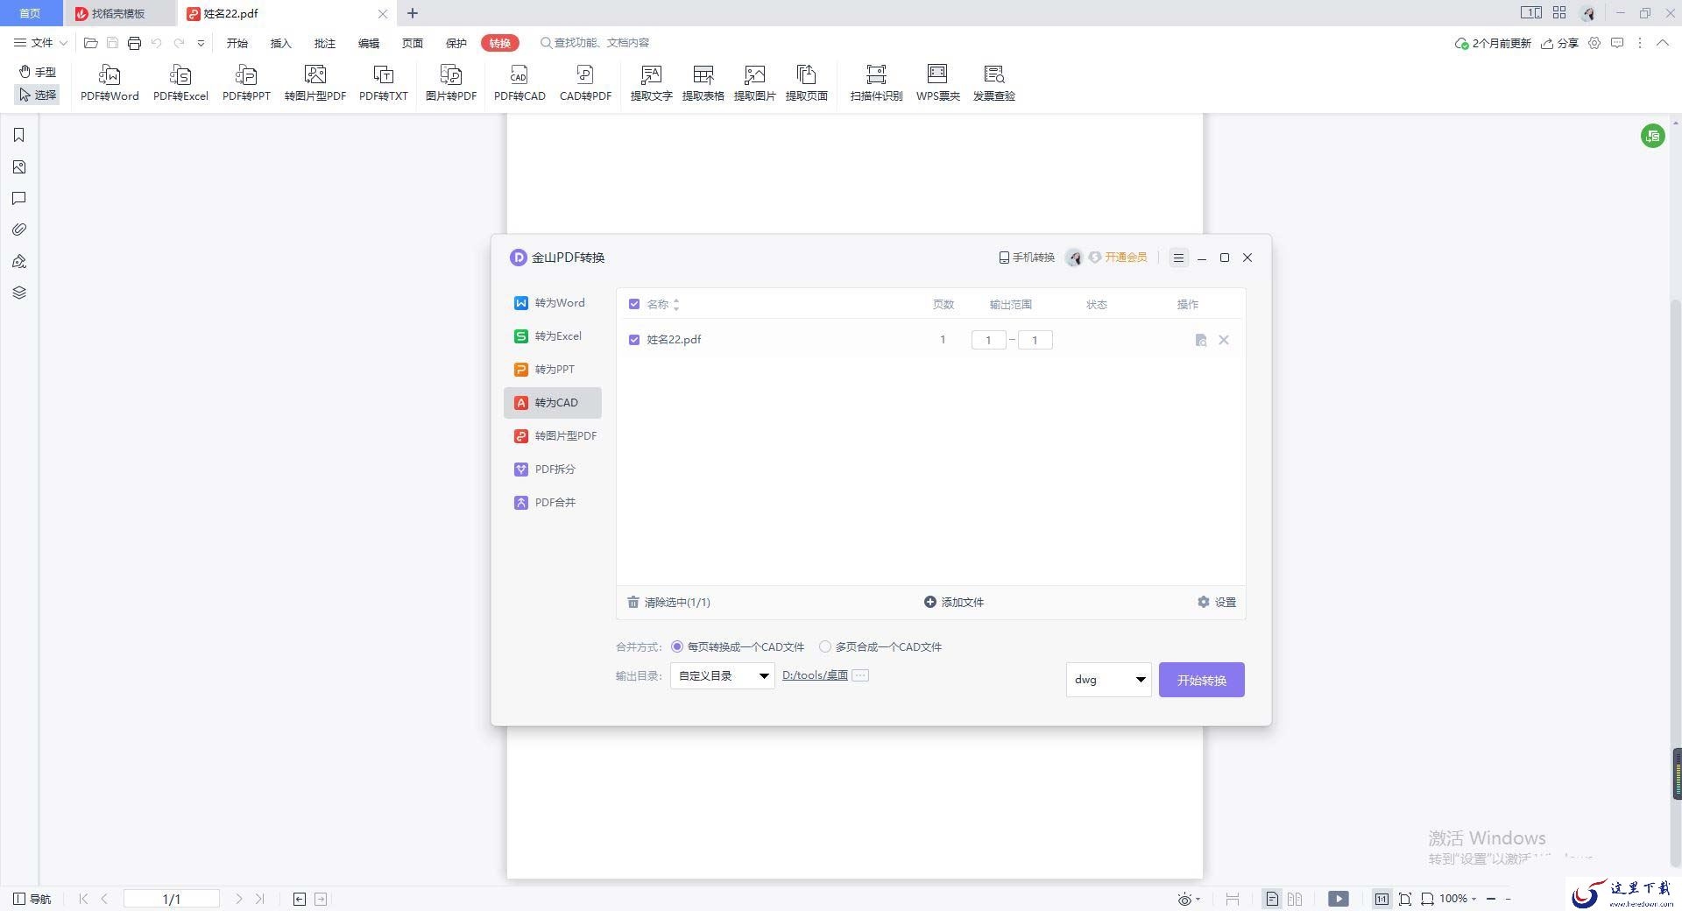Click 清除选中(1/1) button
This screenshot has width=1682, height=911.
[668, 602]
